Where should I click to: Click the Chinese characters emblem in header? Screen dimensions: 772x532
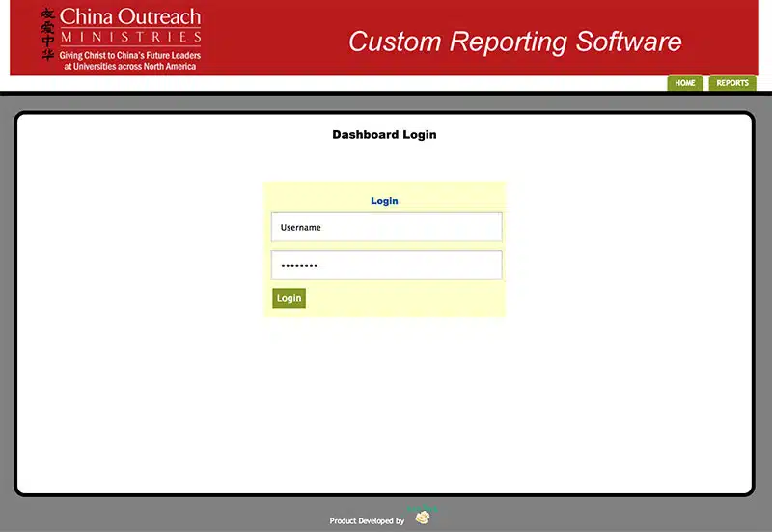click(x=48, y=34)
